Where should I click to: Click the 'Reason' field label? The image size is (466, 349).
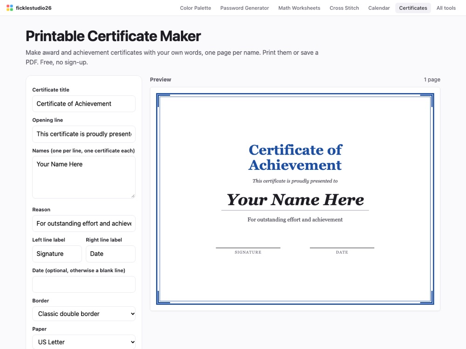[x=41, y=209]
